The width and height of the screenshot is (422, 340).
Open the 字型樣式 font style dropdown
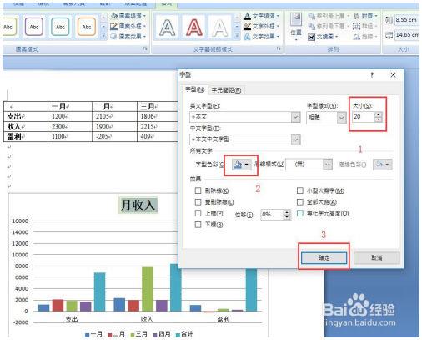click(x=341, y=118)
